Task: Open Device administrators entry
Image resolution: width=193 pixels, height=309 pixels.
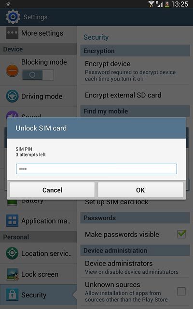Action: coord(135,267)
